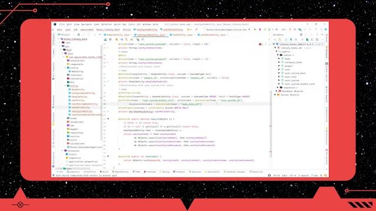
Task: Click the override gutter icon beside the equals method
Action: (108, 119)
